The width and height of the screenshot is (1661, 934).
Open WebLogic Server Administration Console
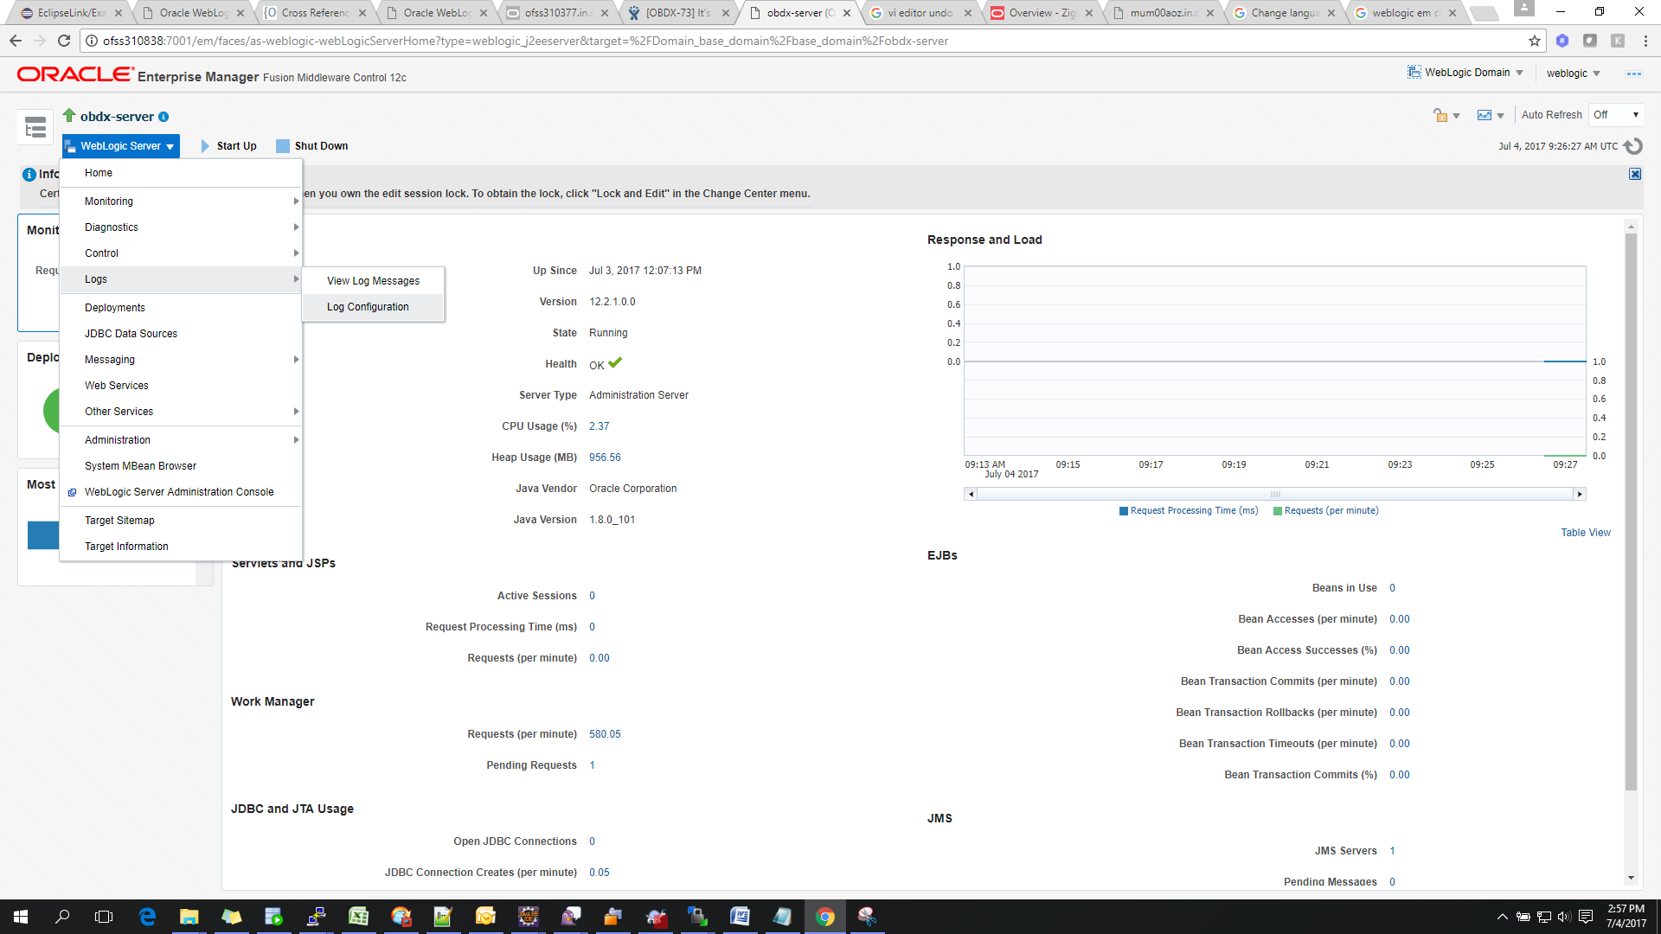[x=181, y=492]
